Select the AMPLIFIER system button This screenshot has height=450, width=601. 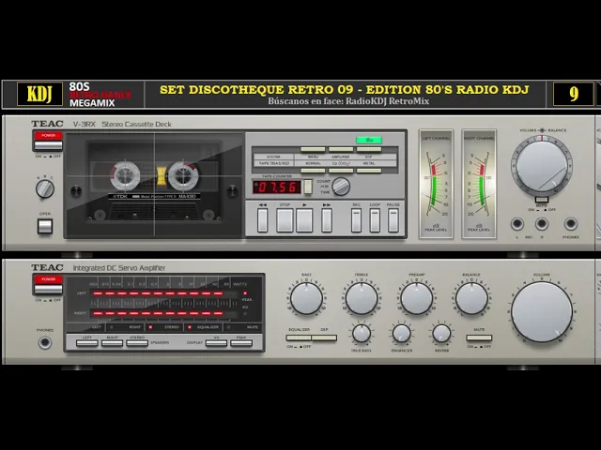[x=341, y=149]
